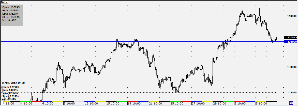Click 'High: 135980' in the gray data box
The height and width of the screenshot is (106, 298).
[10, 10]
